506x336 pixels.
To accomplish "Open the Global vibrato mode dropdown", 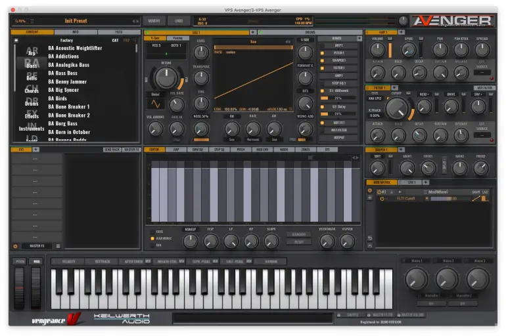I will coord(156,94).
